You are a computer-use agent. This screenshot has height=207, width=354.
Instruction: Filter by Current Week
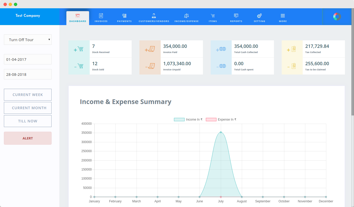[x=28, y=95]
